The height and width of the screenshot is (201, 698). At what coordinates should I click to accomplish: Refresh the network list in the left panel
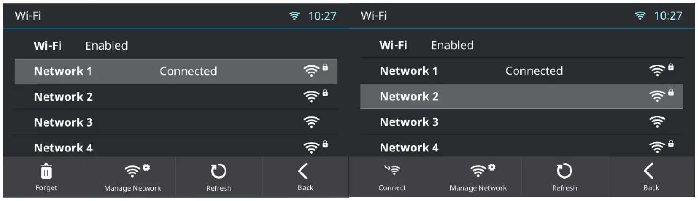point(218,177)
